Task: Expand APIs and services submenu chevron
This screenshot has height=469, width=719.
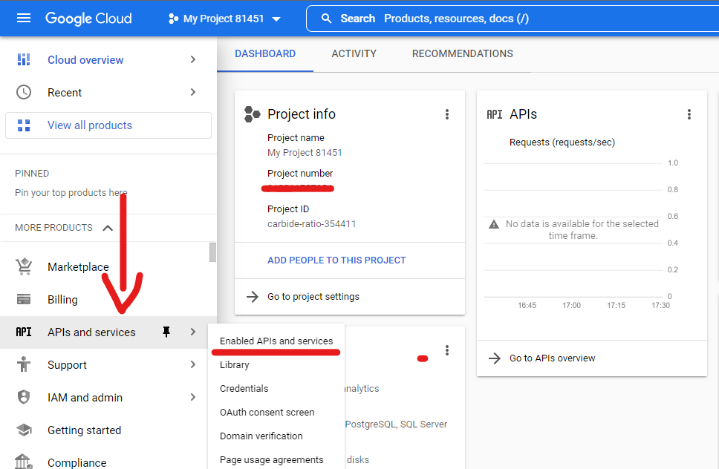Action: coord(193,332)
